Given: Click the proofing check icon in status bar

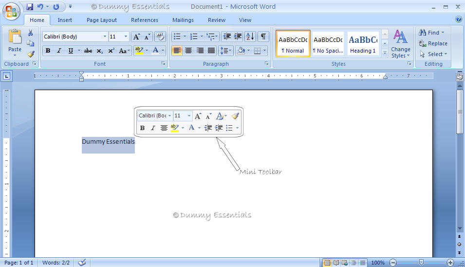Looking at the screenshot, I should tap(82, 263).
